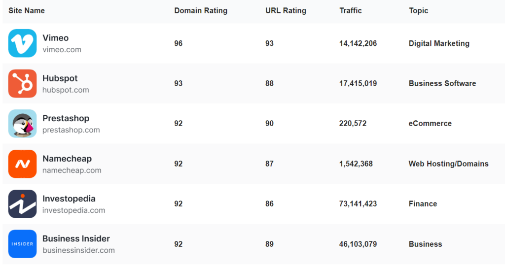The height and width of the screenshot is (269, 505).
Task: Sort by Traffic column header
Action: (350, 10)
